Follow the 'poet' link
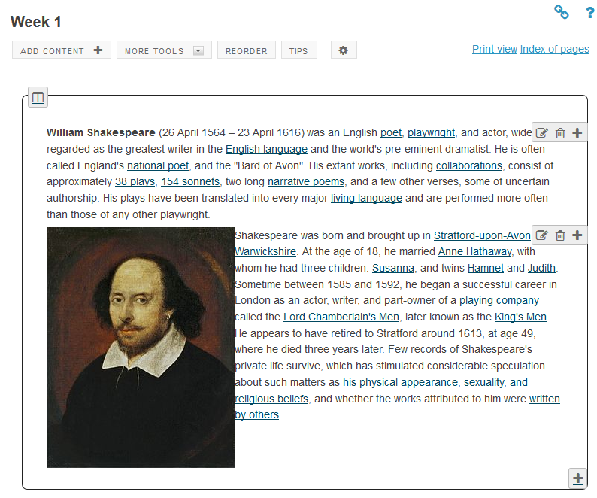The width and height of the screenshot is (597, 498). [391, 132]
